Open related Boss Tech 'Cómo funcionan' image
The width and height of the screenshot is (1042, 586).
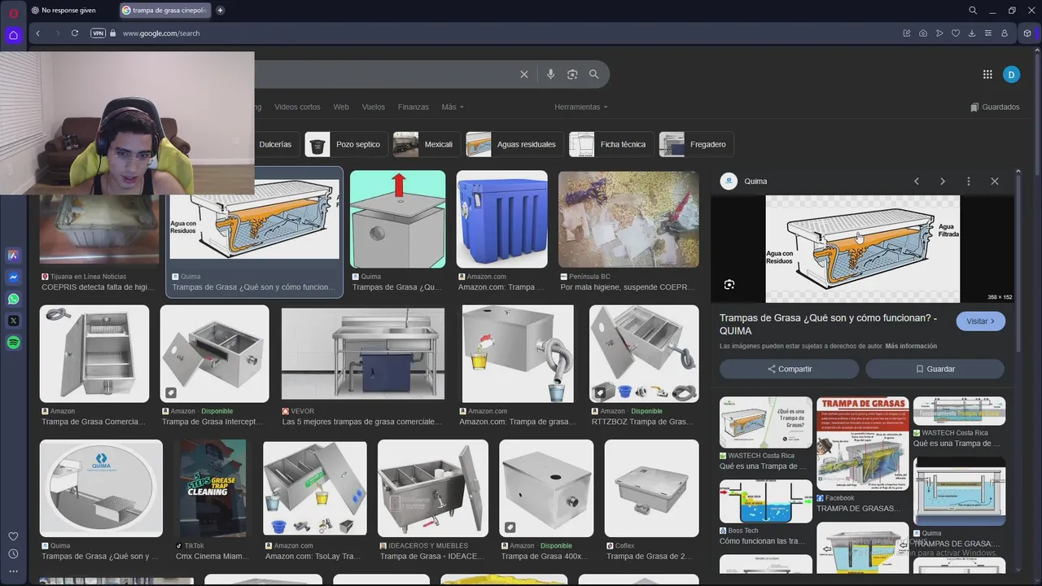point(766,501)
